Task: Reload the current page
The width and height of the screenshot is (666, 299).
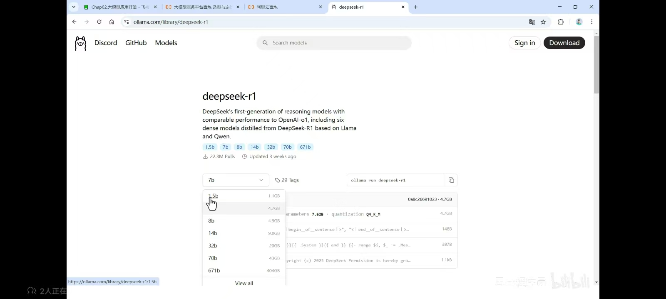Action: [x=99, y=22]
